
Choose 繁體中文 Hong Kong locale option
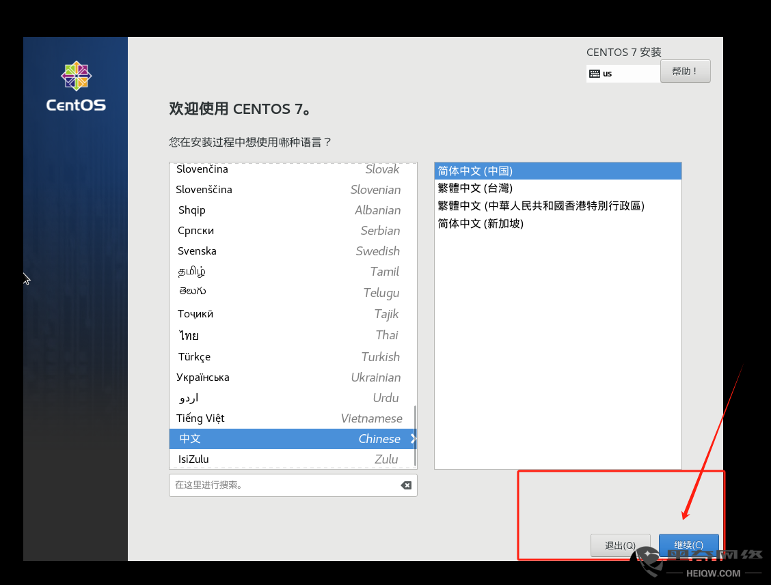coord(557,205)
